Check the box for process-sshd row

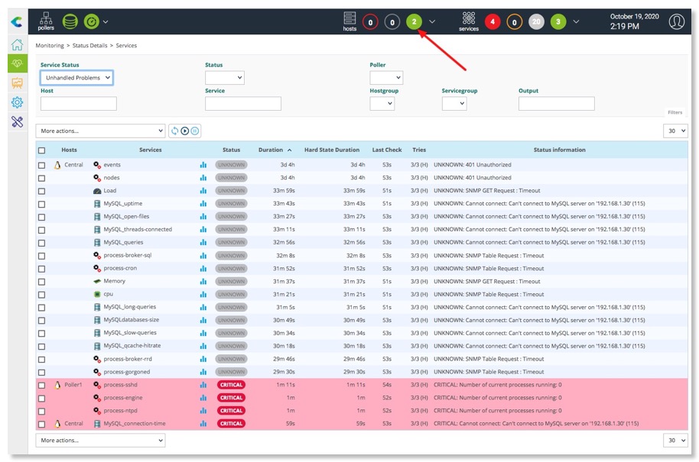point(42,385)
